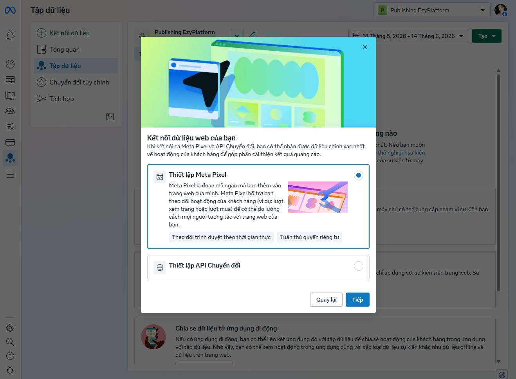Click the scrollbar down arrow
This screenshot has height=379, width=516.
[x=498, y=362]
